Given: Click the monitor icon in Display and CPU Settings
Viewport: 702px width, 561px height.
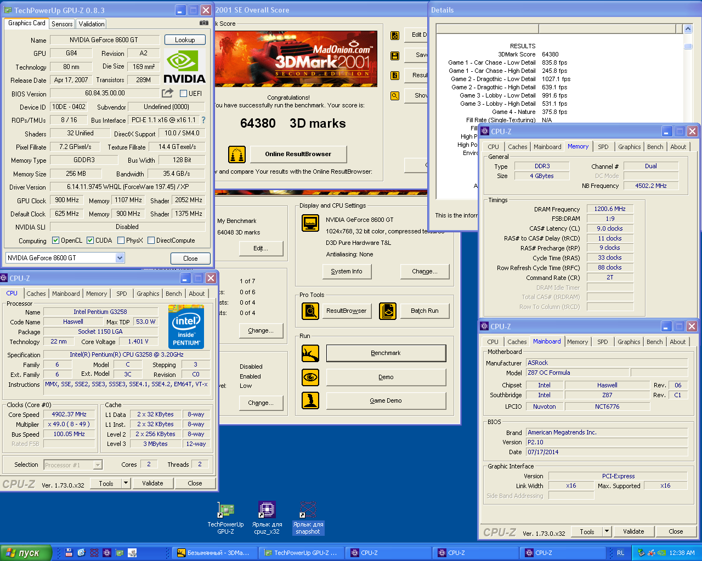Looking at the screenshot, I should pyautogui.click(x=310, y=223).
